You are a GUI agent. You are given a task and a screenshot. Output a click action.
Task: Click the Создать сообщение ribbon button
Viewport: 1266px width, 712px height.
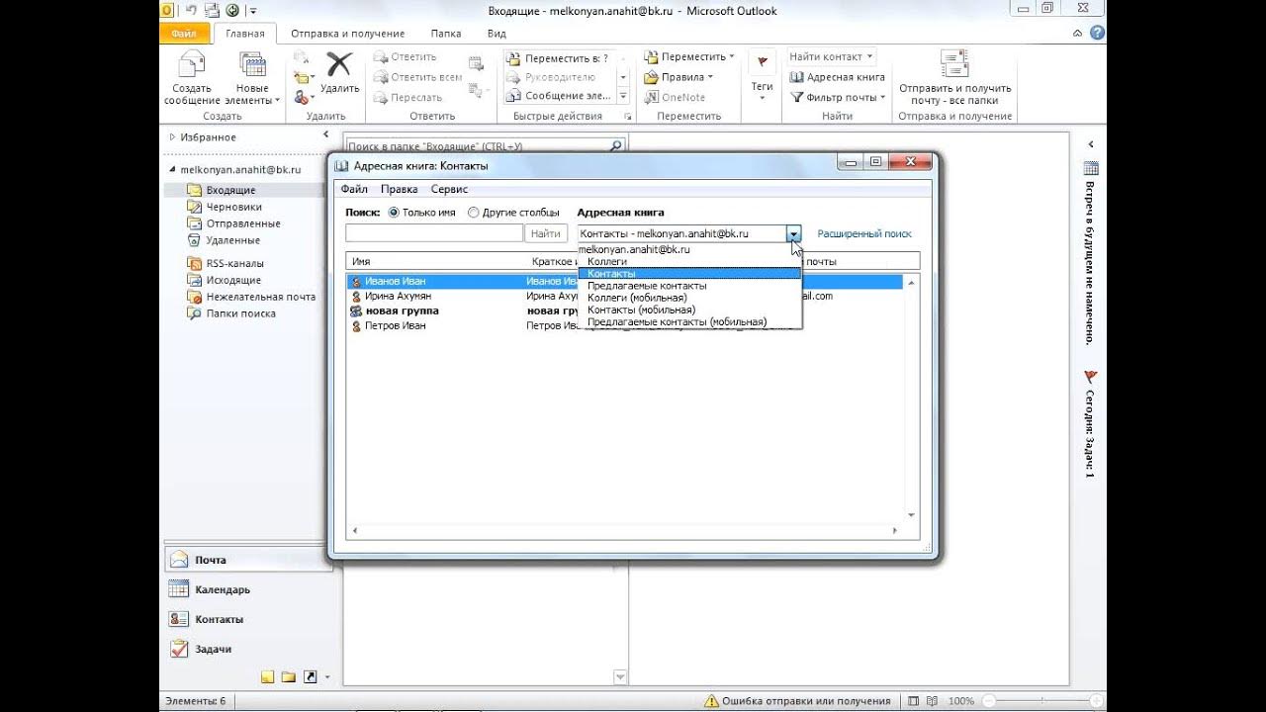click(x=191, y=78)
